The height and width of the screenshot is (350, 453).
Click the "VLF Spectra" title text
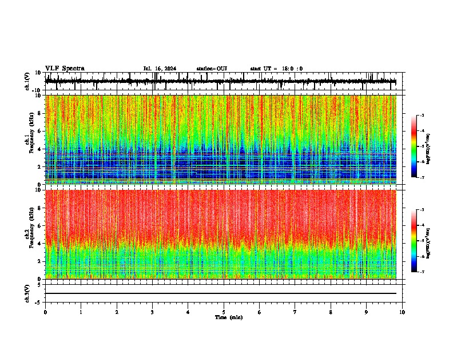[x=65, y=69]
